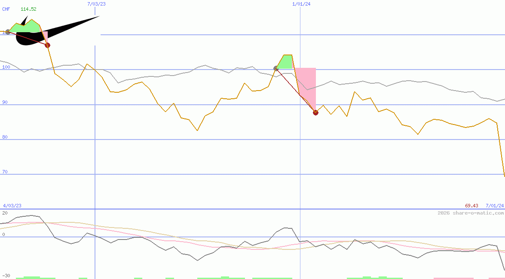Select grey marker dot near 1/01/24
This screenshot has width=505, height=279.
[276, 68]
